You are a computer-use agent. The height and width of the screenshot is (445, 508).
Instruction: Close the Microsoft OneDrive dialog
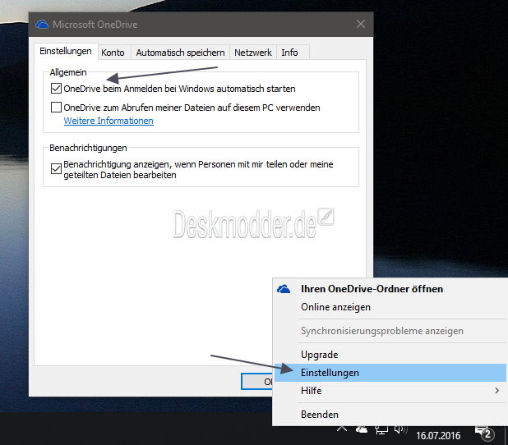tap(361, 24)
